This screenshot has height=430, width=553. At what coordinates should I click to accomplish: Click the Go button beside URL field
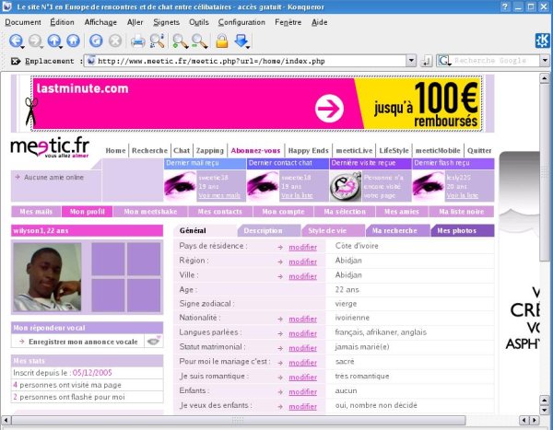[x=426, y=61]
